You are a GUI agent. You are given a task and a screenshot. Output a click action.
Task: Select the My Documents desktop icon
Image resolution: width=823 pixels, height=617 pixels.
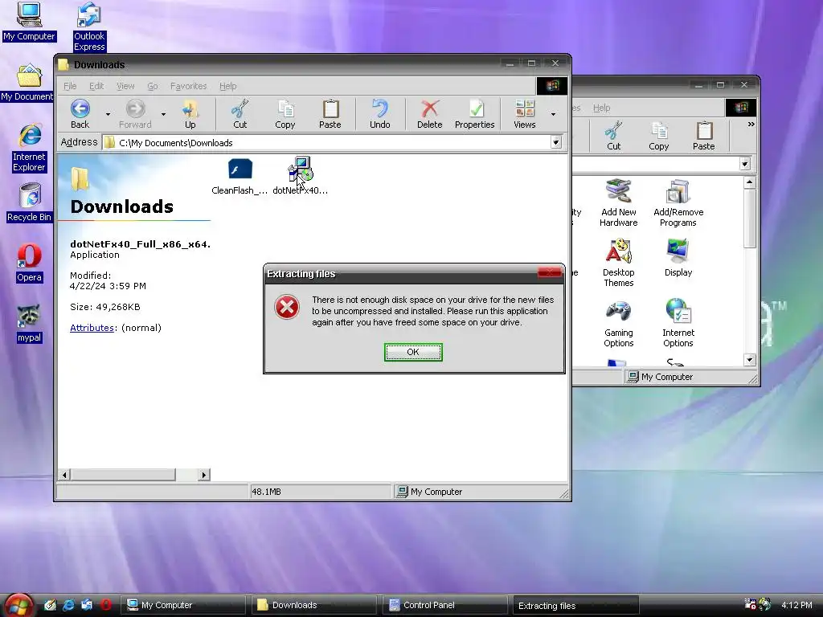(x=28, y=83)
